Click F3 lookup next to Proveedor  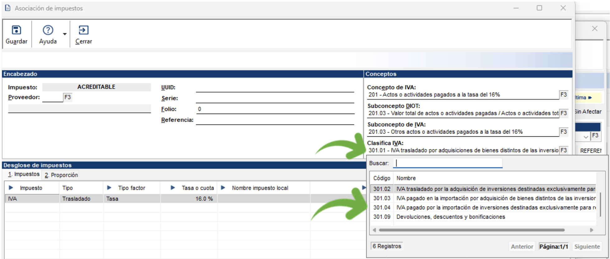click(68, 98)
